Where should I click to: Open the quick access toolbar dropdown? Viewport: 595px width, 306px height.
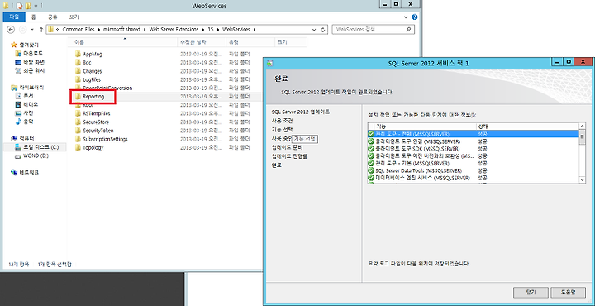click(36, 6)
